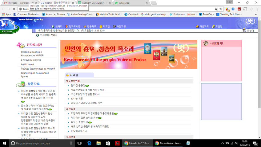Open the Website Traffic bookmark
This screenshot has width=261, height=147.
click(x=109, y=14)
